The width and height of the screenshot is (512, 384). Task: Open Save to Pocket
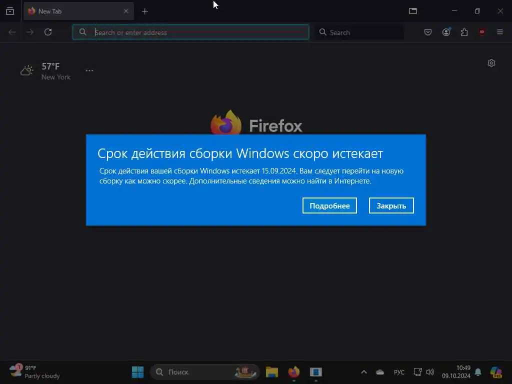[428, 32]
